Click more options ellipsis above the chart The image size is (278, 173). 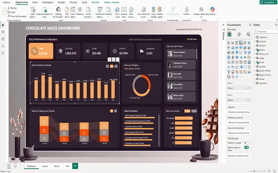pos(117,60)
